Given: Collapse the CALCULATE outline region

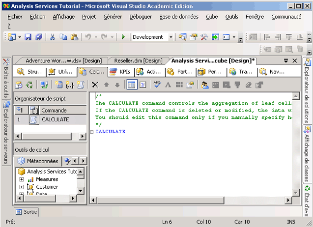Looking at the screenshot, I should [x=92, y=132].
